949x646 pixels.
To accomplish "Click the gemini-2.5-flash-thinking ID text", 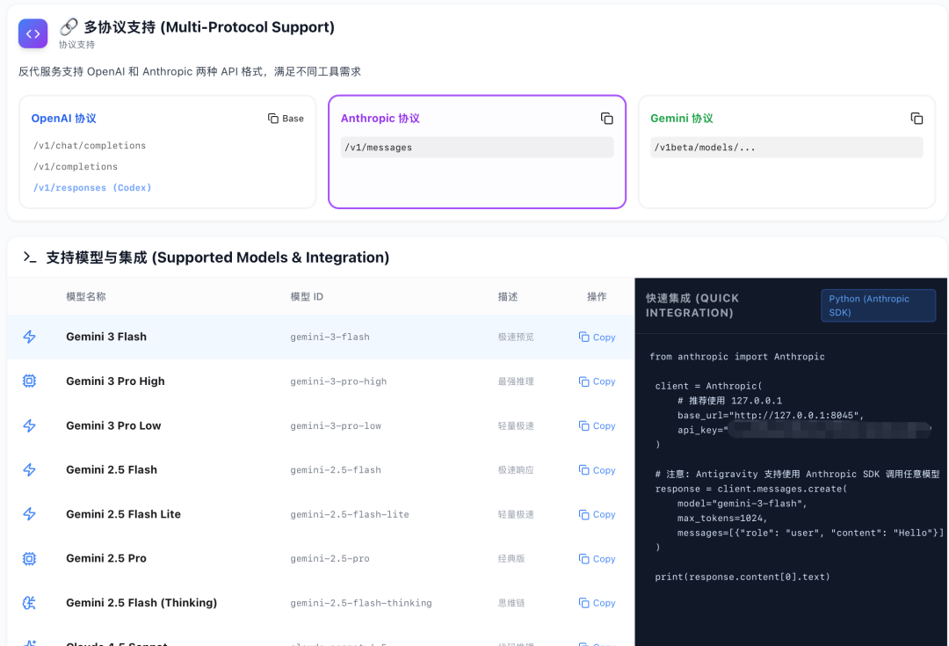I will pos(361,603).
